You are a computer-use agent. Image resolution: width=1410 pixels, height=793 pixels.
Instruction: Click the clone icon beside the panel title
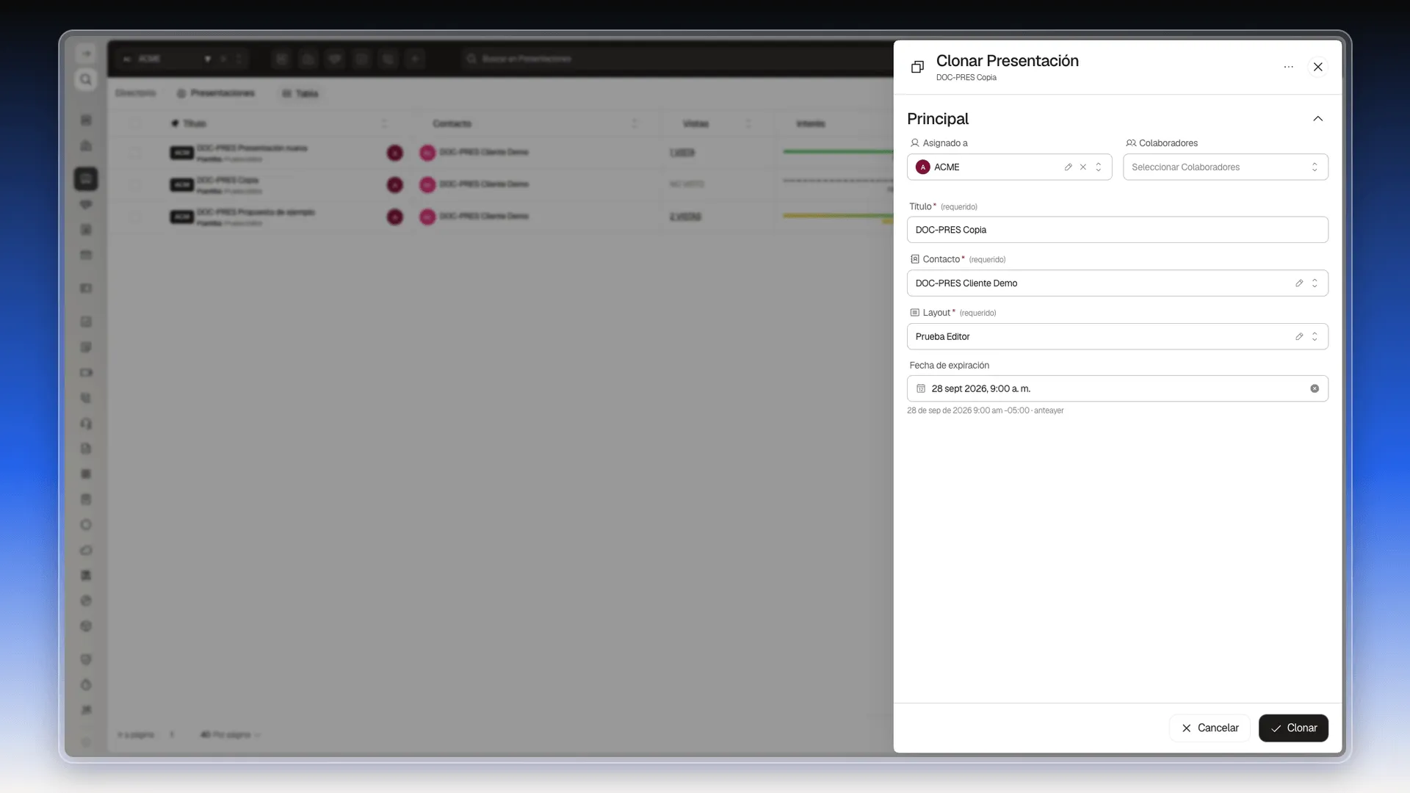(x=916, y=67)
